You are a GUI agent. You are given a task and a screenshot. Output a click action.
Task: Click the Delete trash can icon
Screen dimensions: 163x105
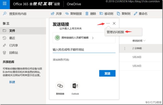point(87,14)
